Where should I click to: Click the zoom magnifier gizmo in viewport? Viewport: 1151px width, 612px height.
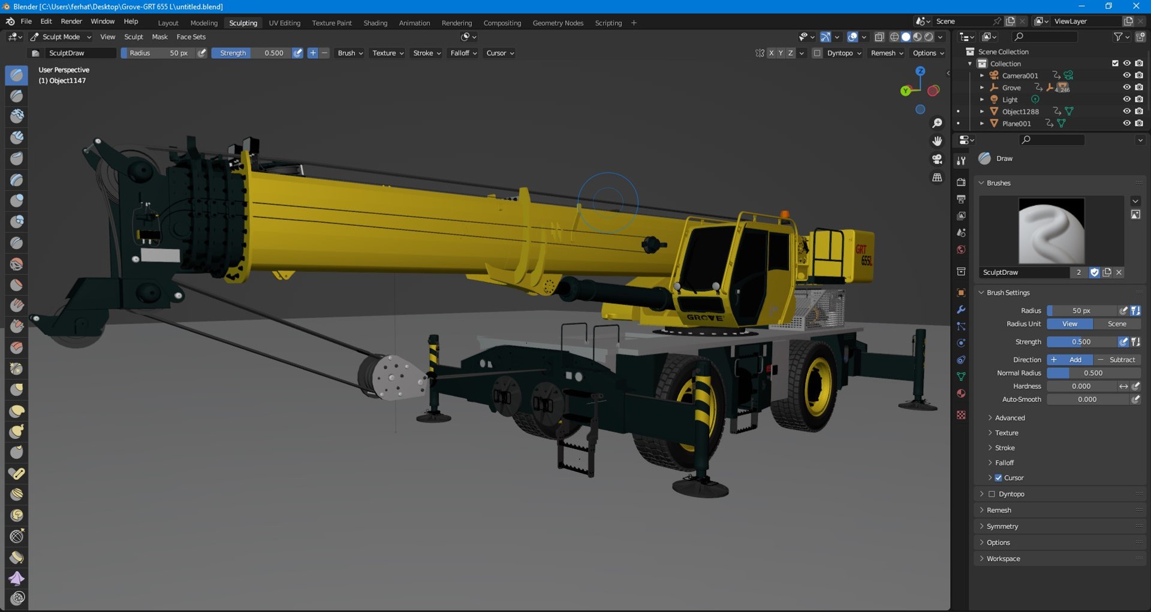click(x=937, y=123)
